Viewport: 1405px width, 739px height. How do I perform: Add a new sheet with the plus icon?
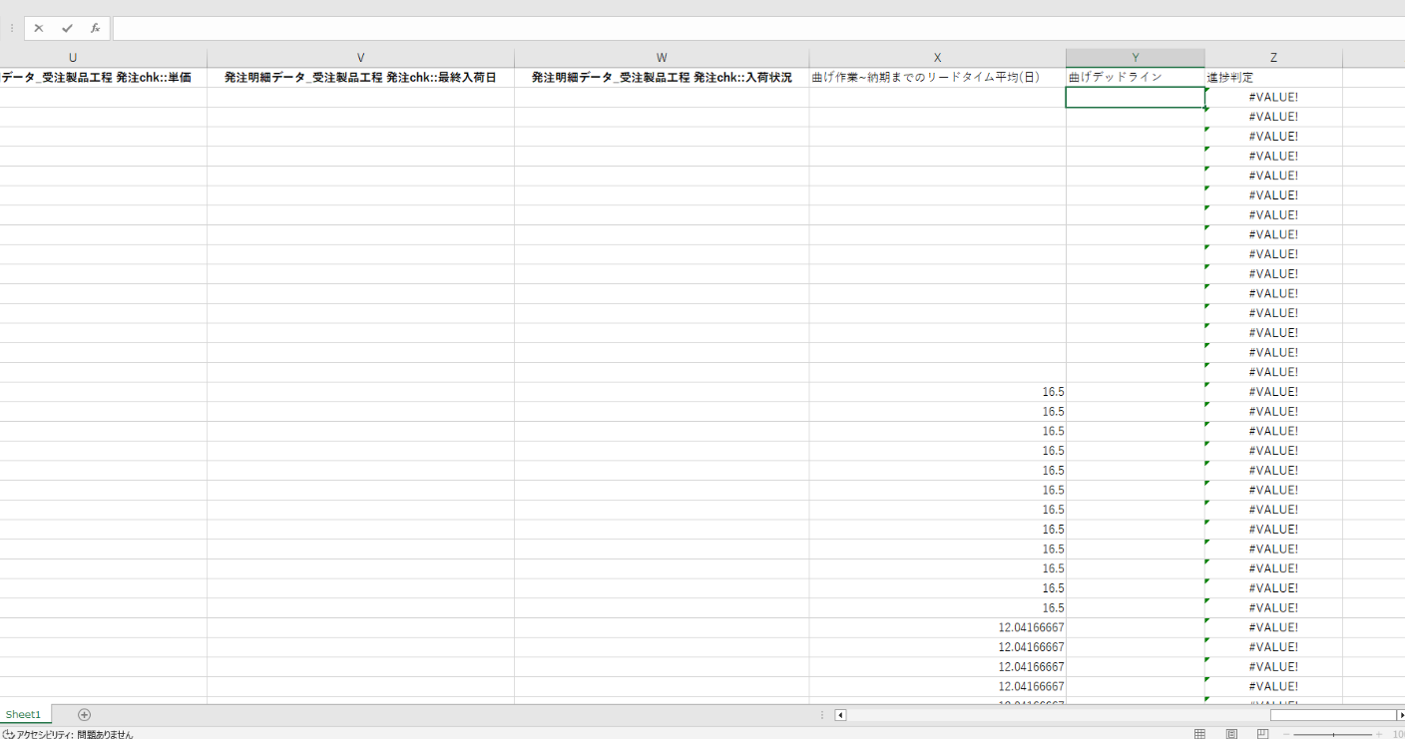84,714
